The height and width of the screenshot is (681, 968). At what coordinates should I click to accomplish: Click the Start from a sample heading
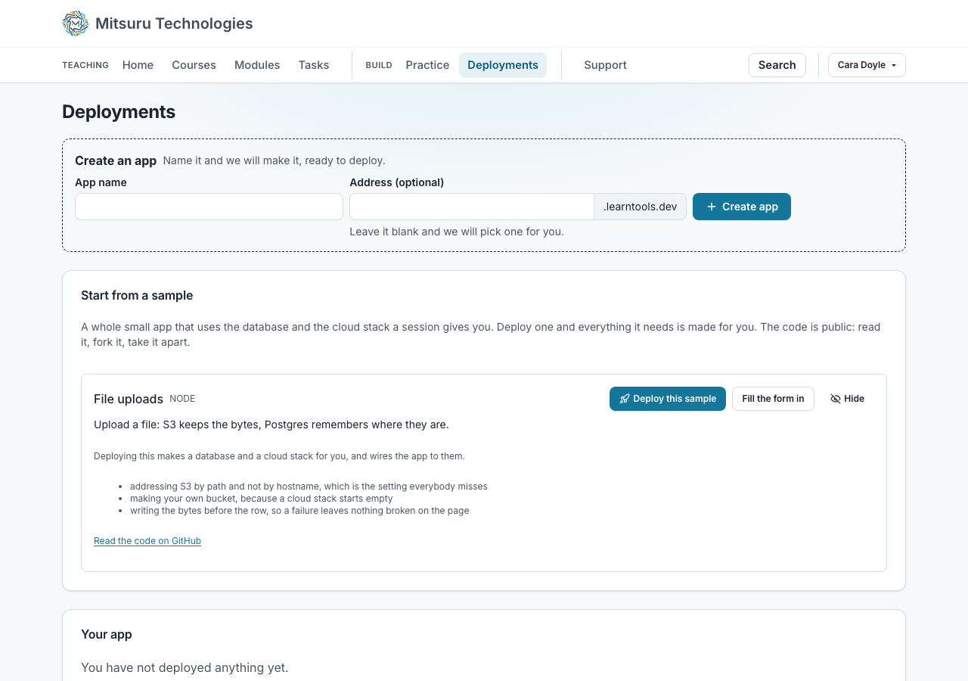(x=137, y=295)
